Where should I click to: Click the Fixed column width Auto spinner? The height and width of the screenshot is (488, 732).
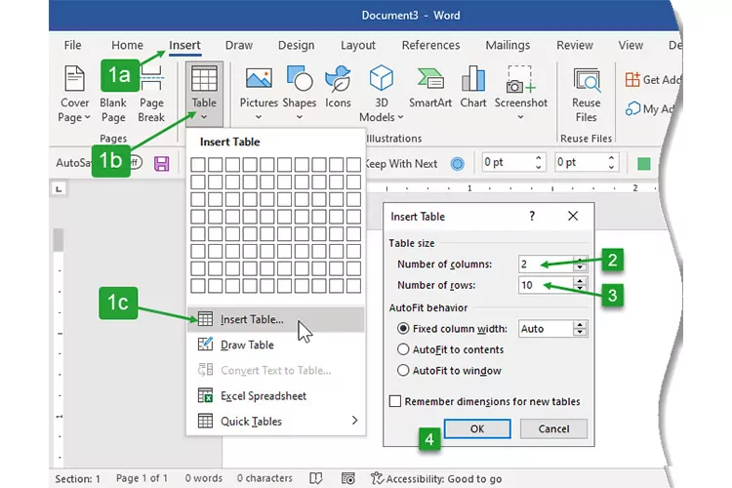580,329
